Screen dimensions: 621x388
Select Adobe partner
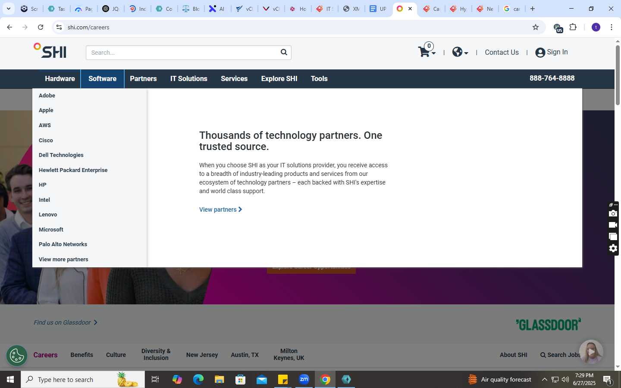point(47,95)
